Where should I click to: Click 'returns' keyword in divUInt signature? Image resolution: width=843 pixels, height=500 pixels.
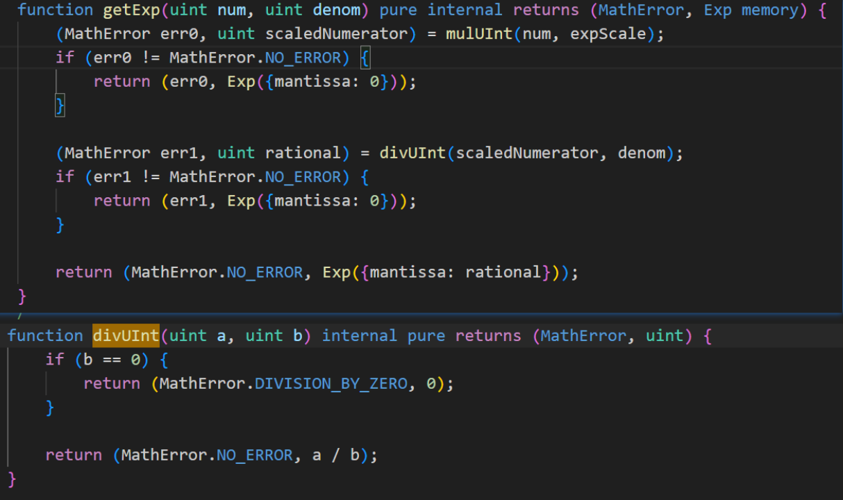click(x=488, y=336)
